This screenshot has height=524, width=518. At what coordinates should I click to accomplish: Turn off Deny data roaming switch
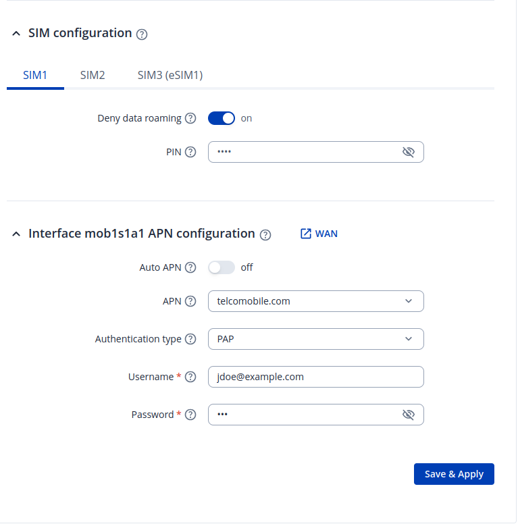(x=222, y=118)
